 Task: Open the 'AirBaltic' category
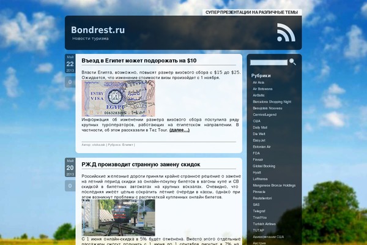tap(259, 96)
